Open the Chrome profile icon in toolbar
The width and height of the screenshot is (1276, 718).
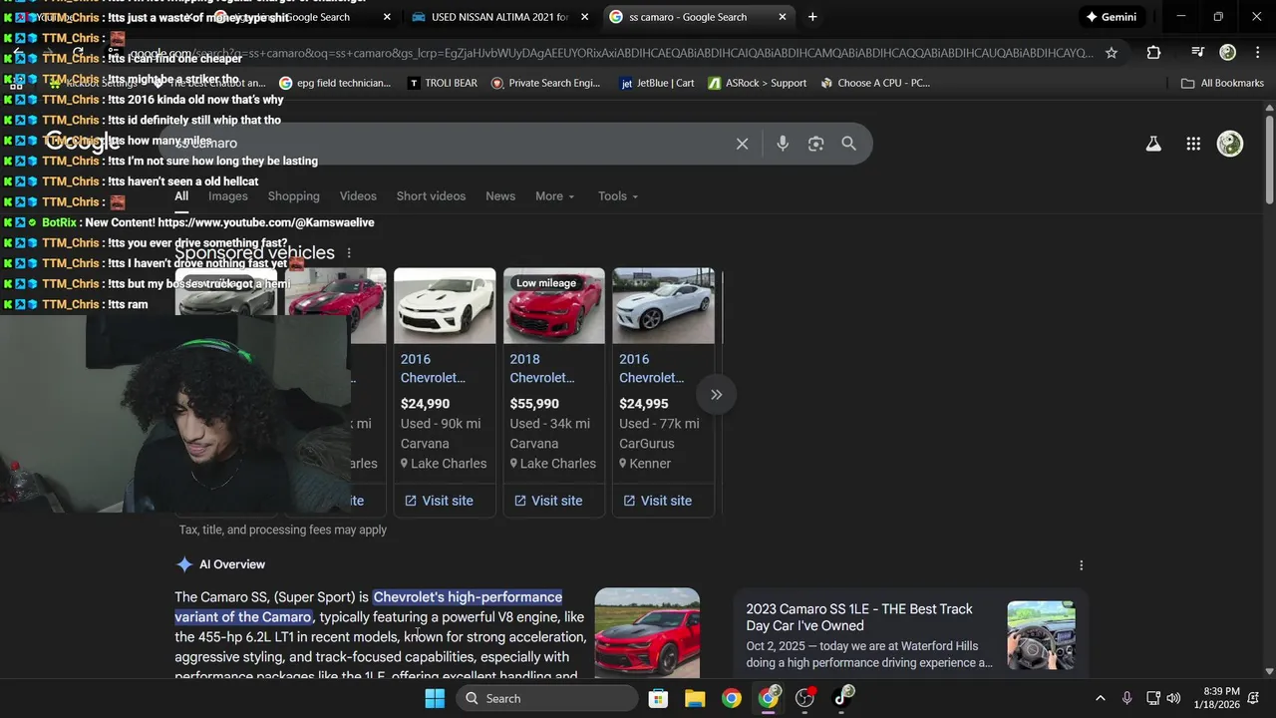click(x=1228, y=53)
